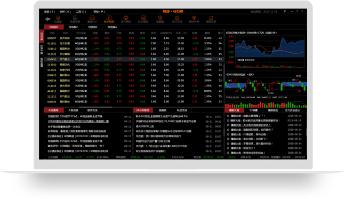Switch to the 自选股4 tab
This screenshot has width=345, height=199.
point(112,27)
